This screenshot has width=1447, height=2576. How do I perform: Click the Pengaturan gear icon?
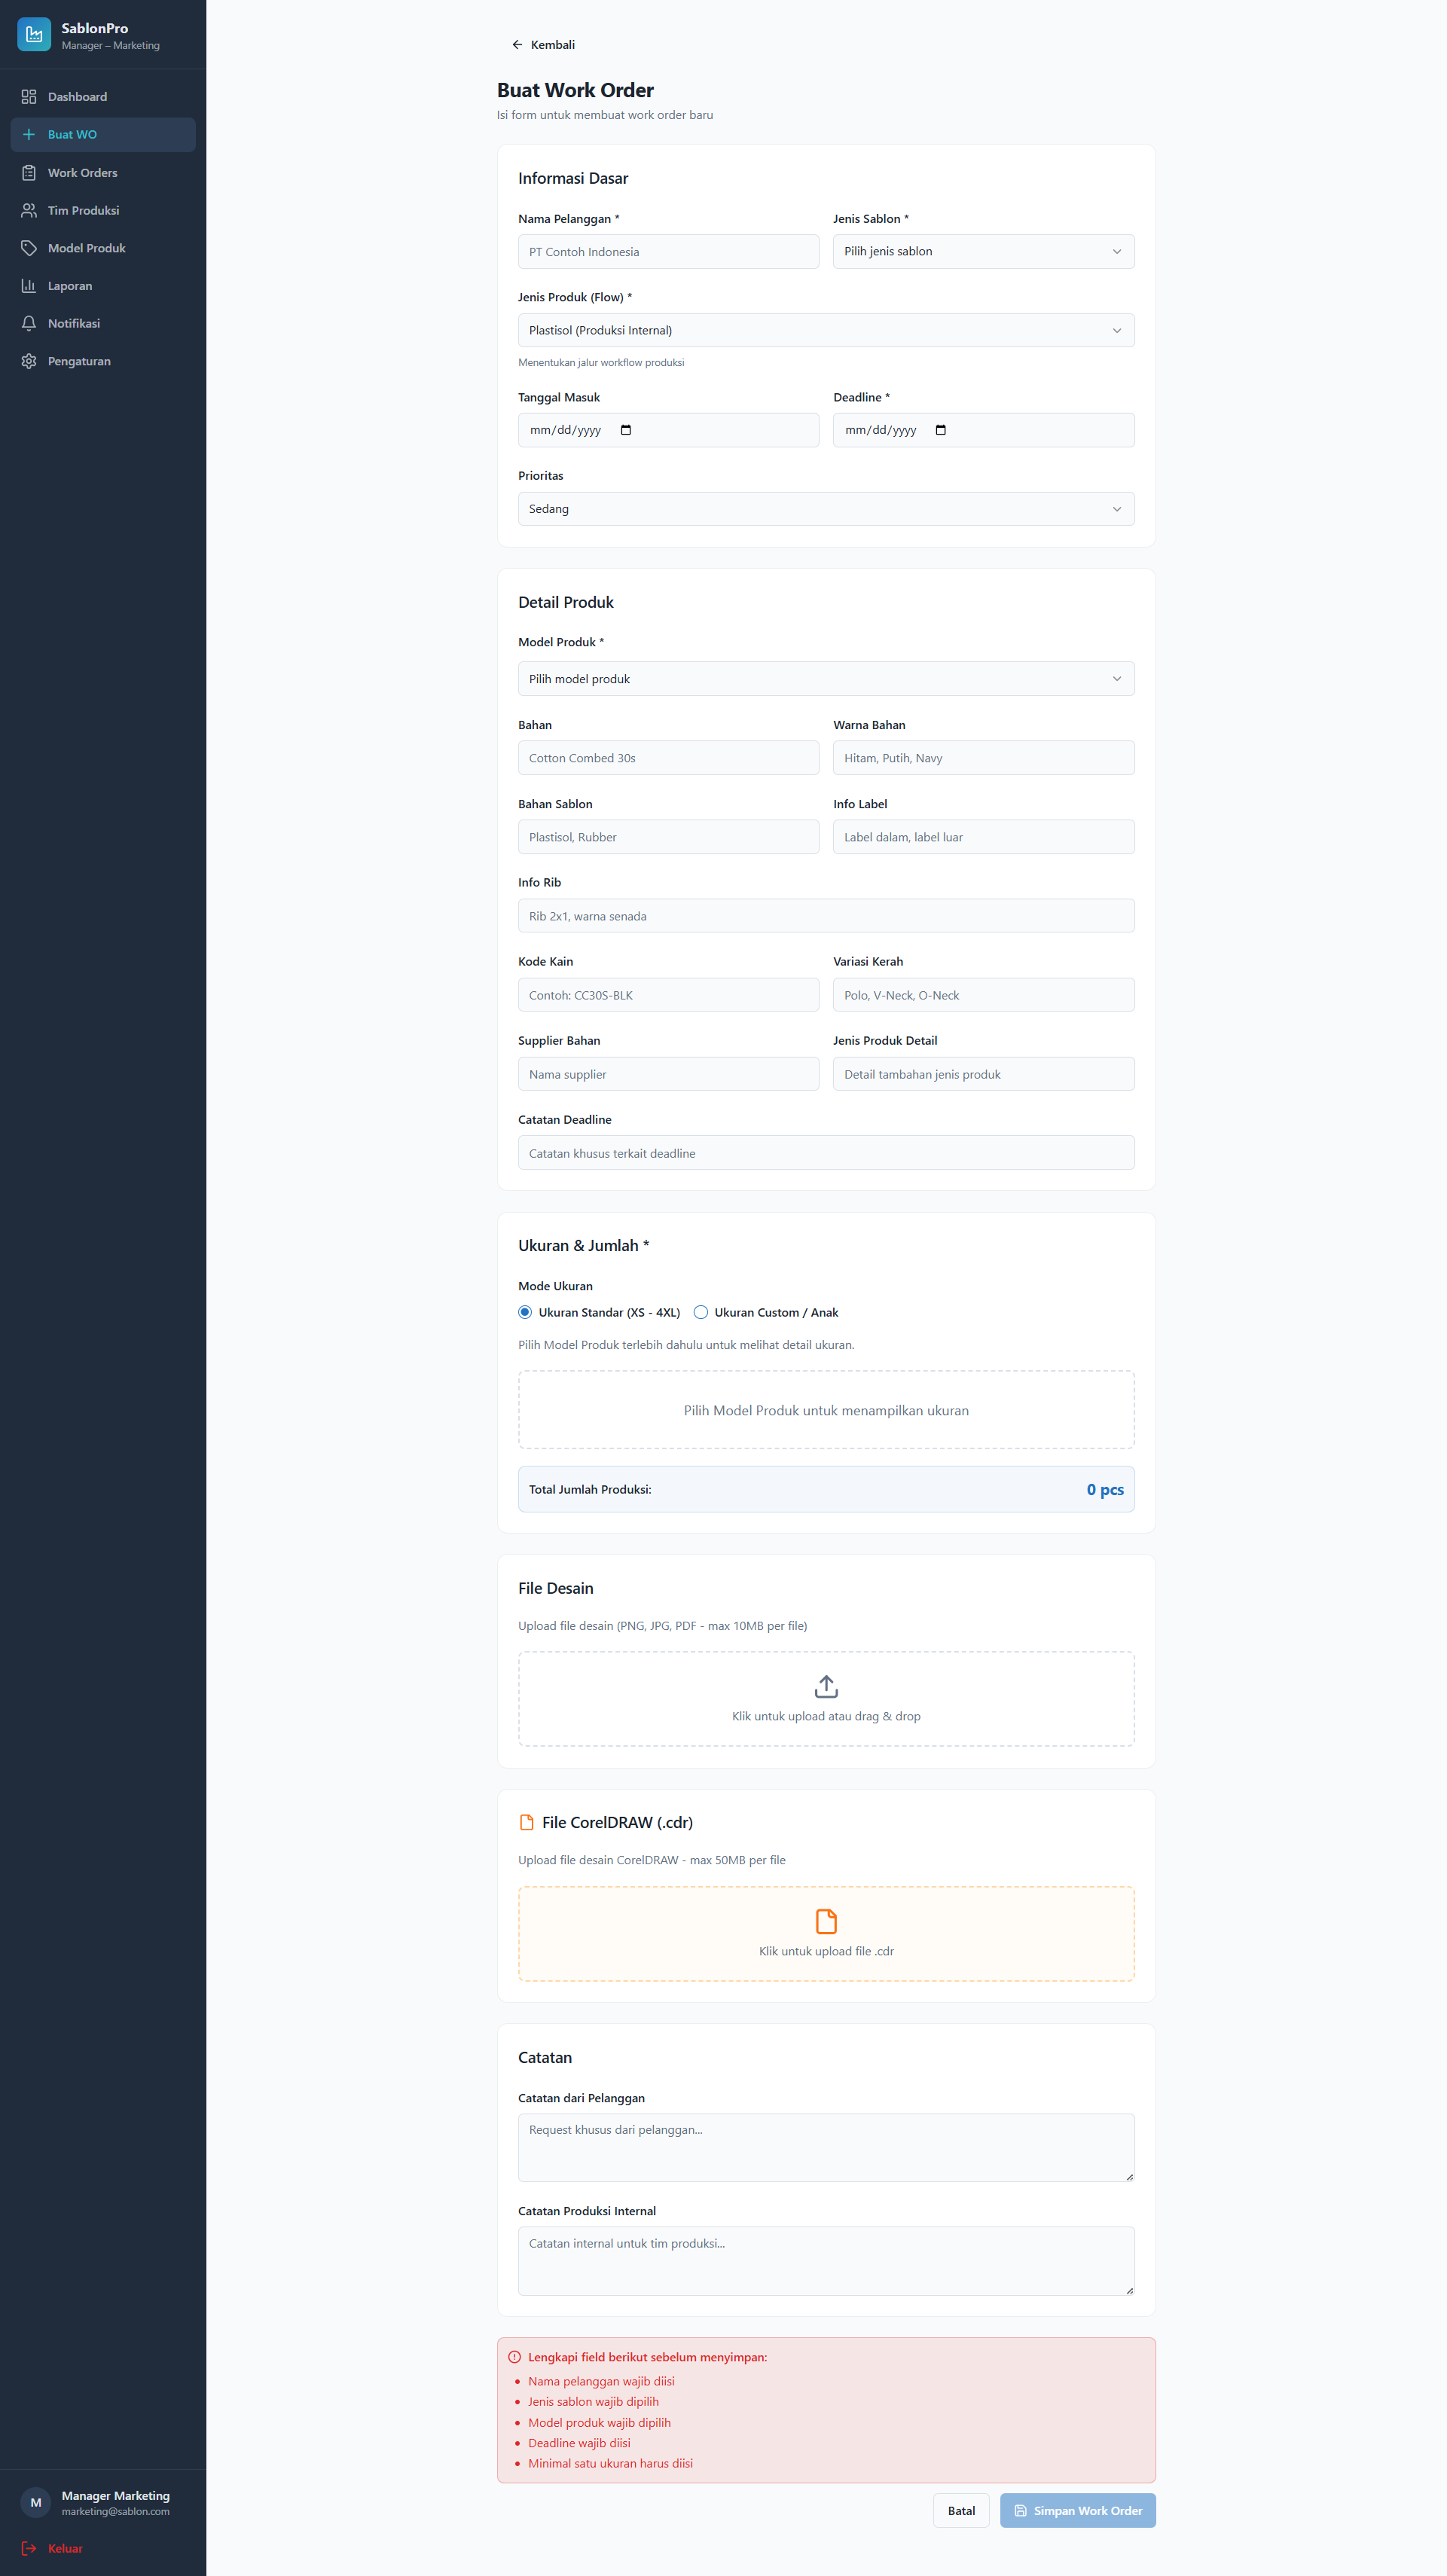[x=29, y=361]
